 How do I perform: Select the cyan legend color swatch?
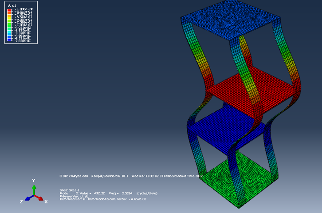point(9,32)
